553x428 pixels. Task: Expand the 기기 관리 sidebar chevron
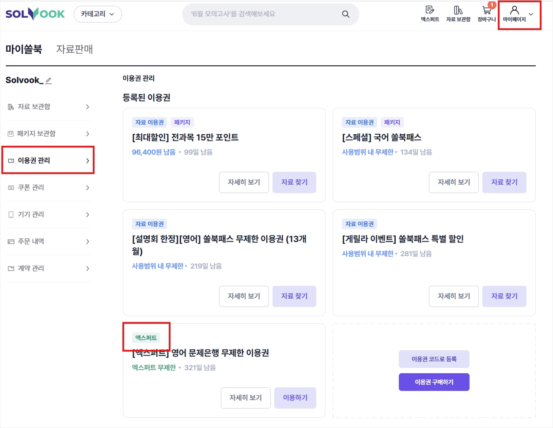87,215
